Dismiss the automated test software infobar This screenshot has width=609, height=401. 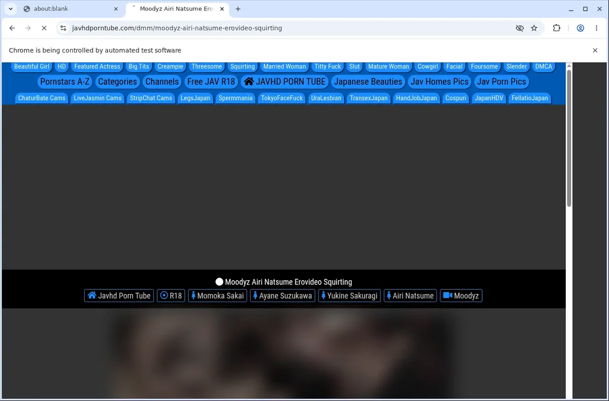(595, 50)
